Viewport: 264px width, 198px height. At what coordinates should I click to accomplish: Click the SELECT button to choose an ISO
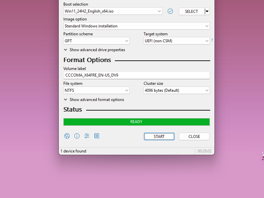click(191, 11)
